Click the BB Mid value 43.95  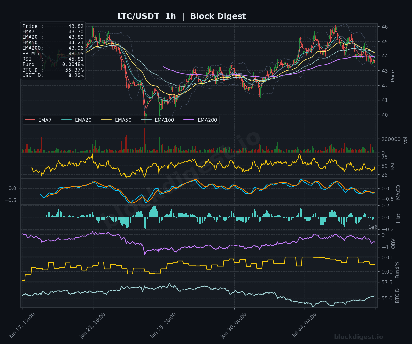click(76, 54)
